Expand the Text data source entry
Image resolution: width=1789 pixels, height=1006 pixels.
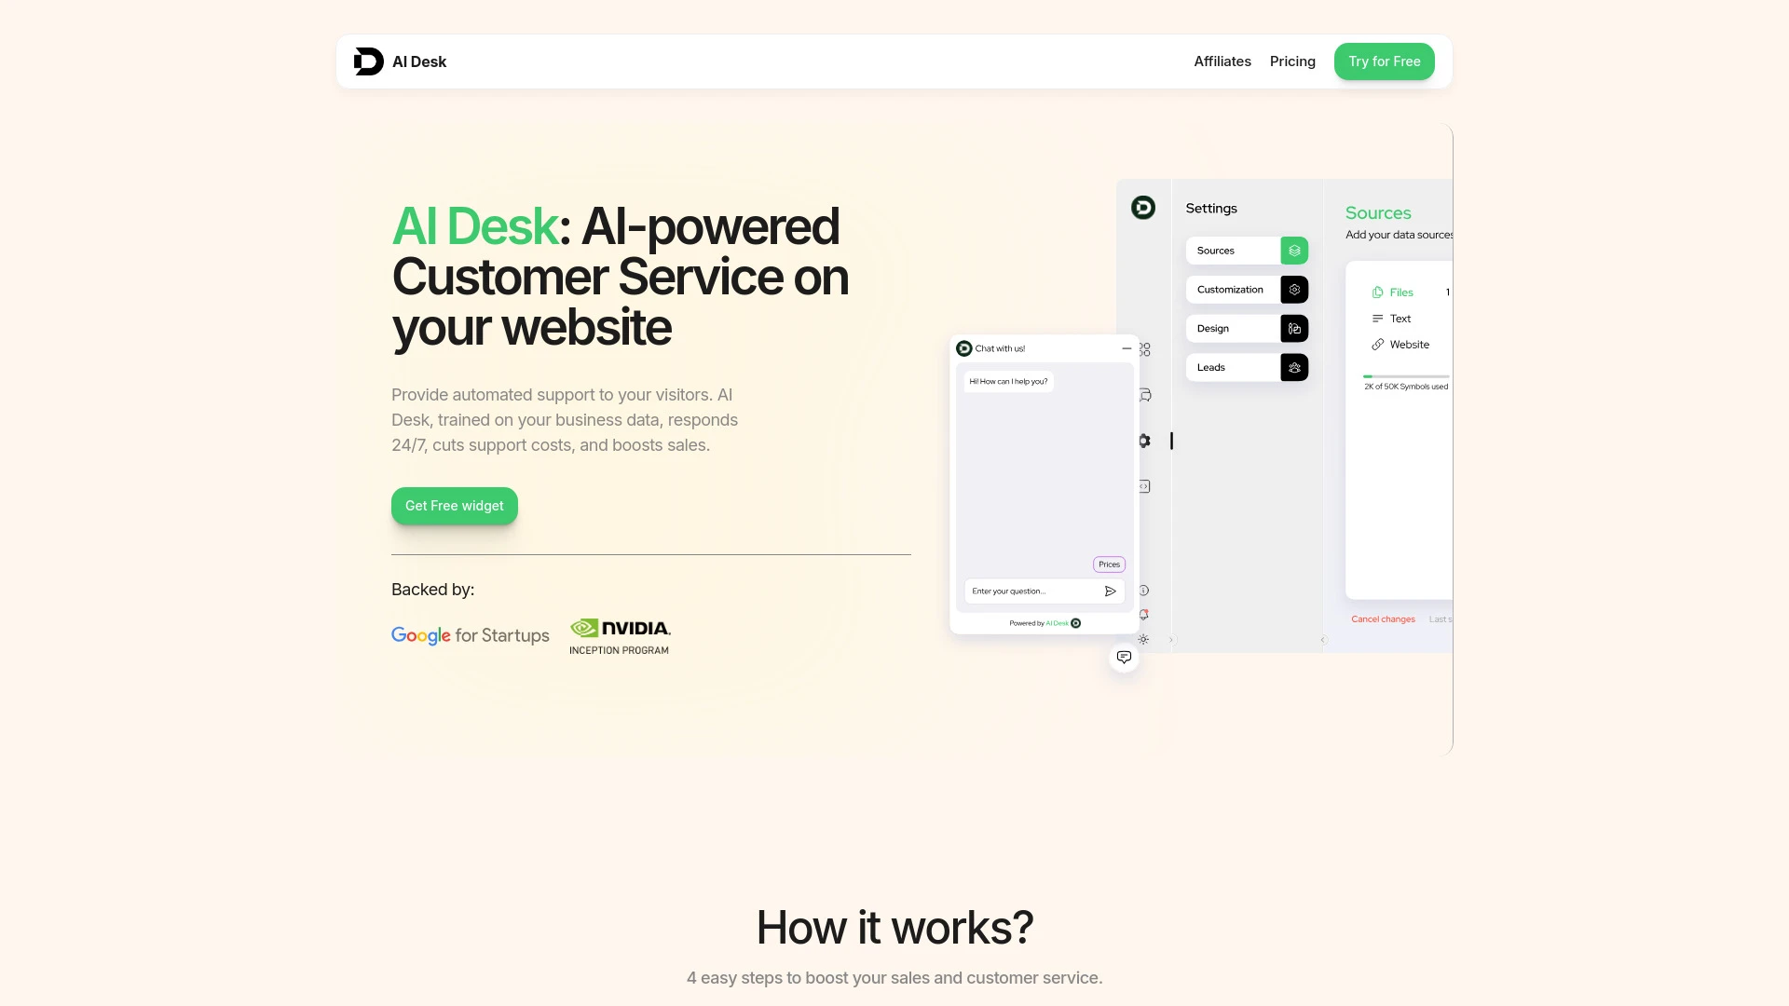pos(1399,319)
